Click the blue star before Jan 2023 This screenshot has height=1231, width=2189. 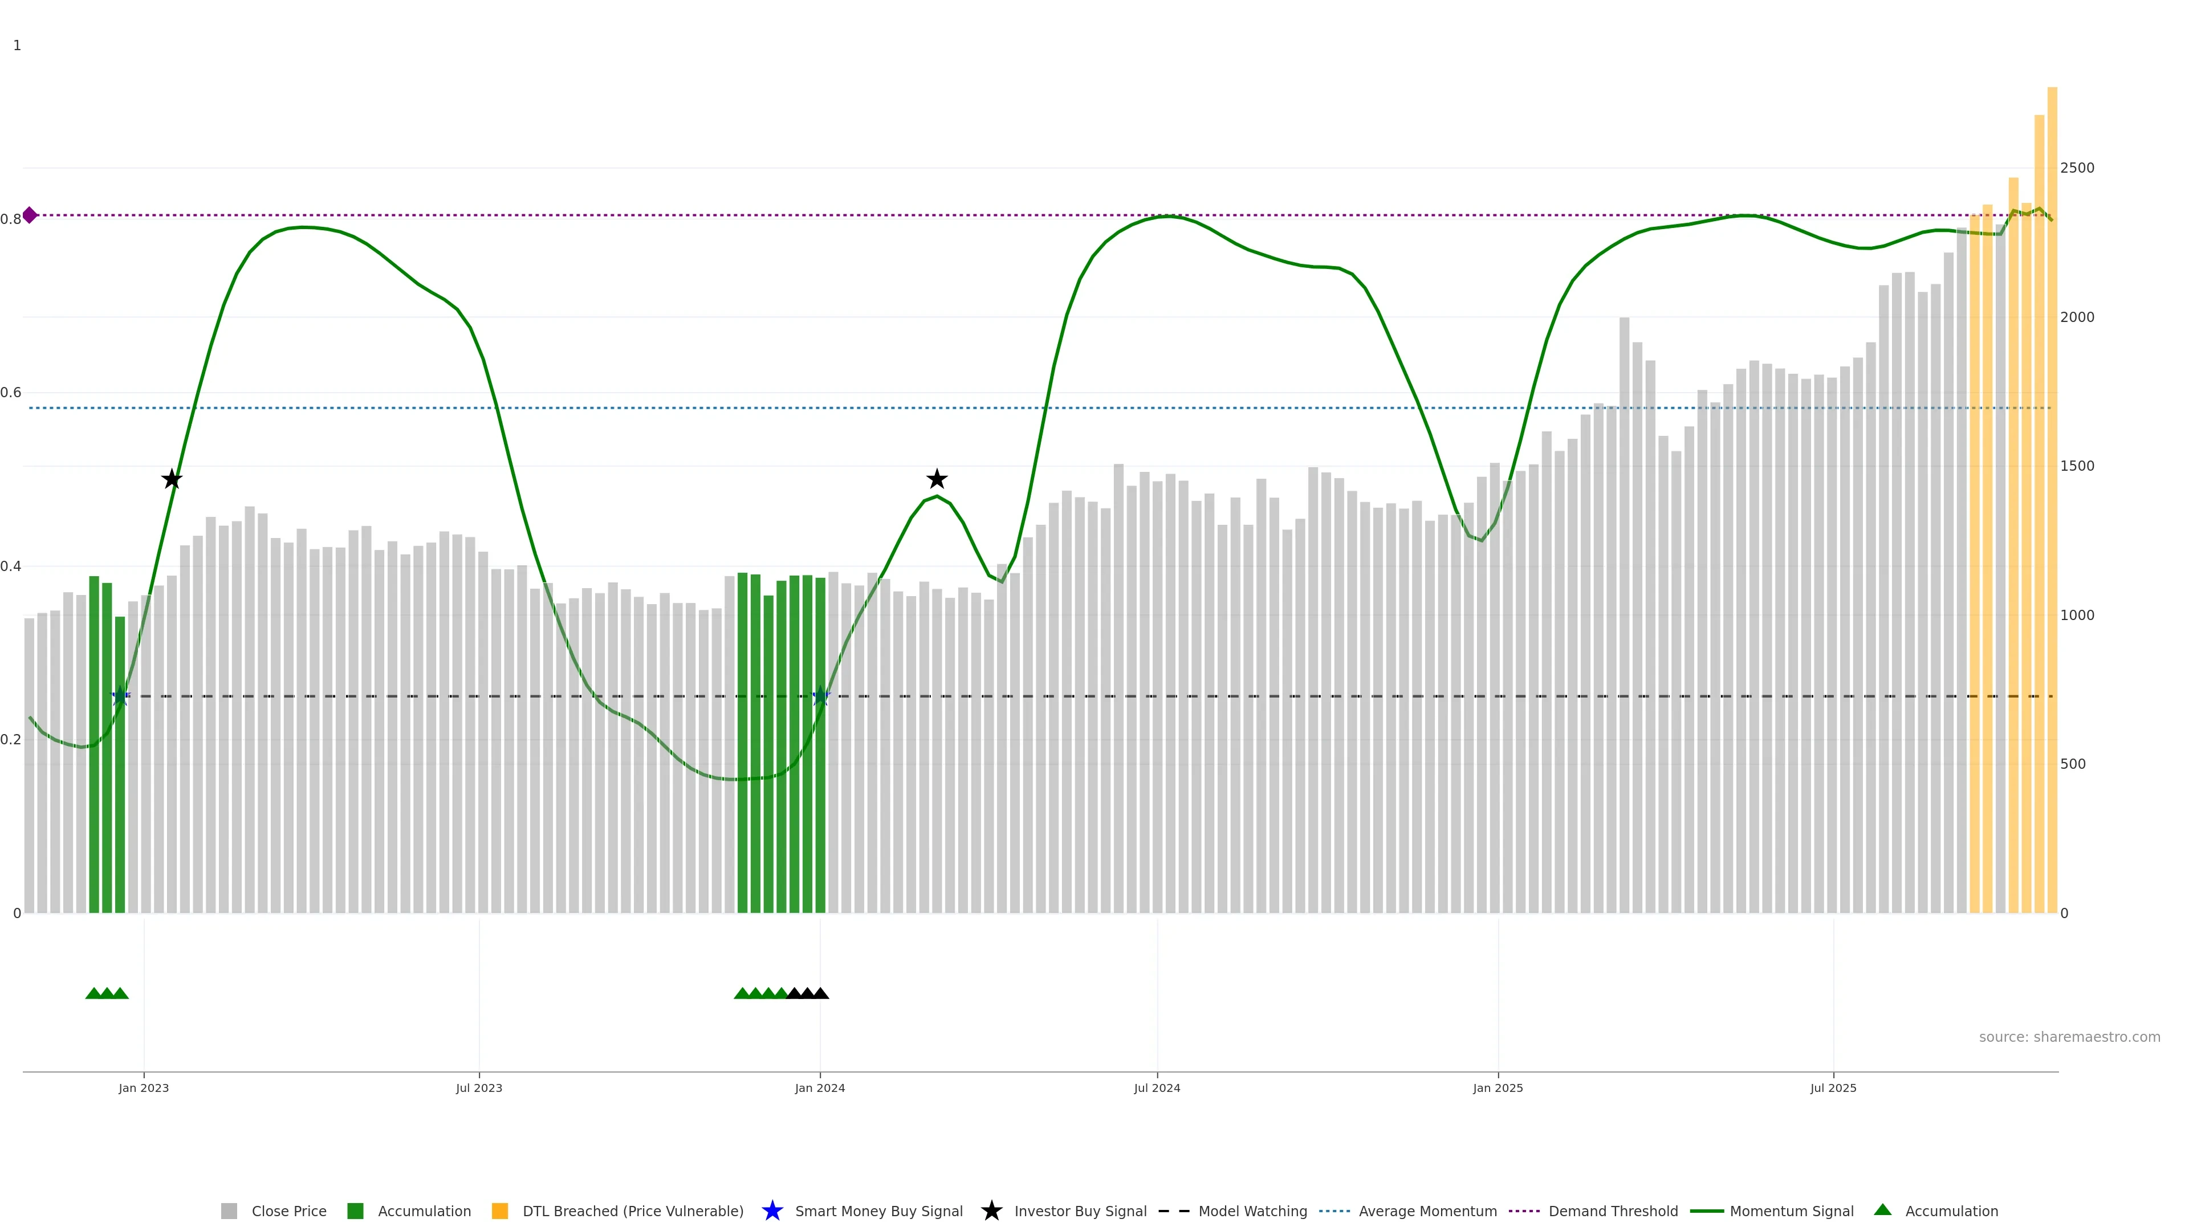120,696
